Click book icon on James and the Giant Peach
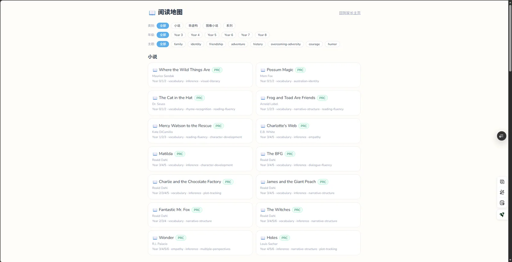This screenshot has width=512, height=262. pyautogui.click(x=263, y=182)
